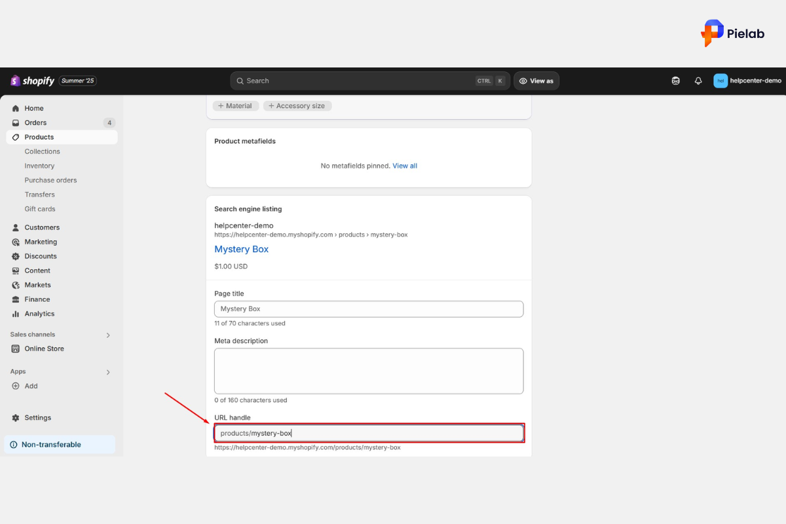786x524 pixels.
Task: Click the Non-transferable info badge
Action: point(60,444)
